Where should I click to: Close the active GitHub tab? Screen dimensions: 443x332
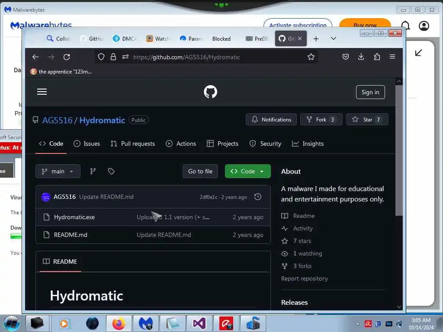click(x=300, y=38)
